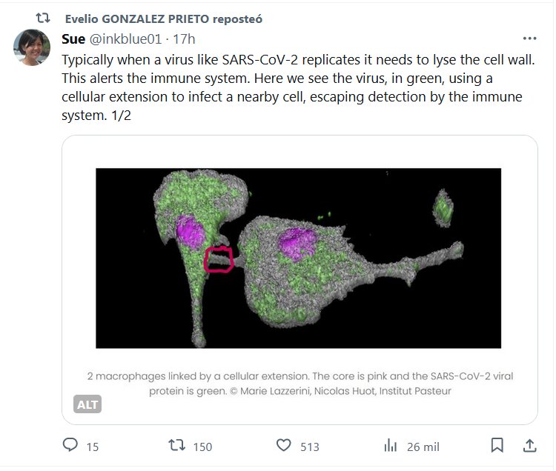
Task: Click the small repost icon beside Evelio's name
Action: coord(43,17)
